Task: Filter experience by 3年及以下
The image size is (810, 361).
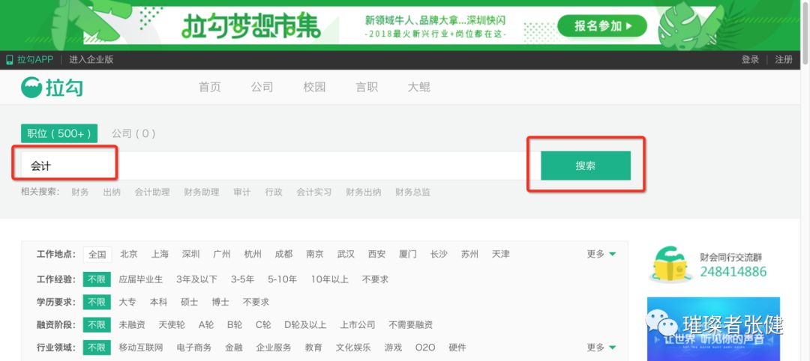Action: tap(196, 279)
